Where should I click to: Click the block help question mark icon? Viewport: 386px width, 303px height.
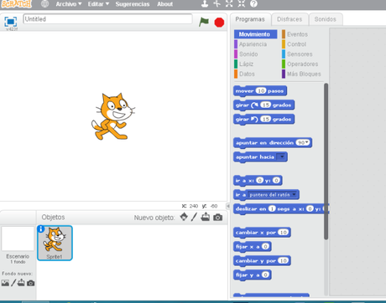(x=253, y=3)
